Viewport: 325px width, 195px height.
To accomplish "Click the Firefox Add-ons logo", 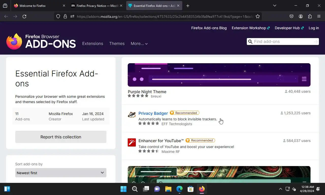I will click(41, 41).
